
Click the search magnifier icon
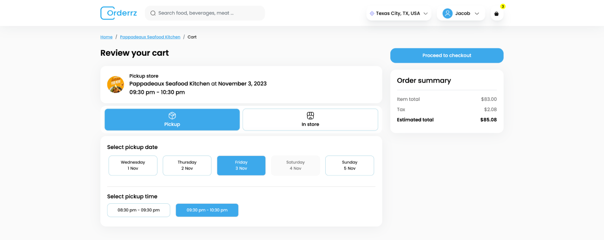point(153,13)
